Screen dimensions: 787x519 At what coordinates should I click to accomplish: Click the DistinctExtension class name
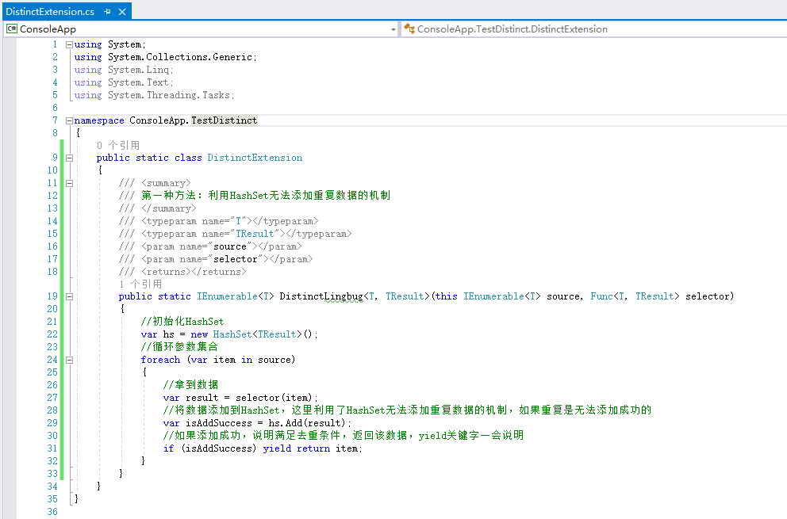(x=255, y=158)
